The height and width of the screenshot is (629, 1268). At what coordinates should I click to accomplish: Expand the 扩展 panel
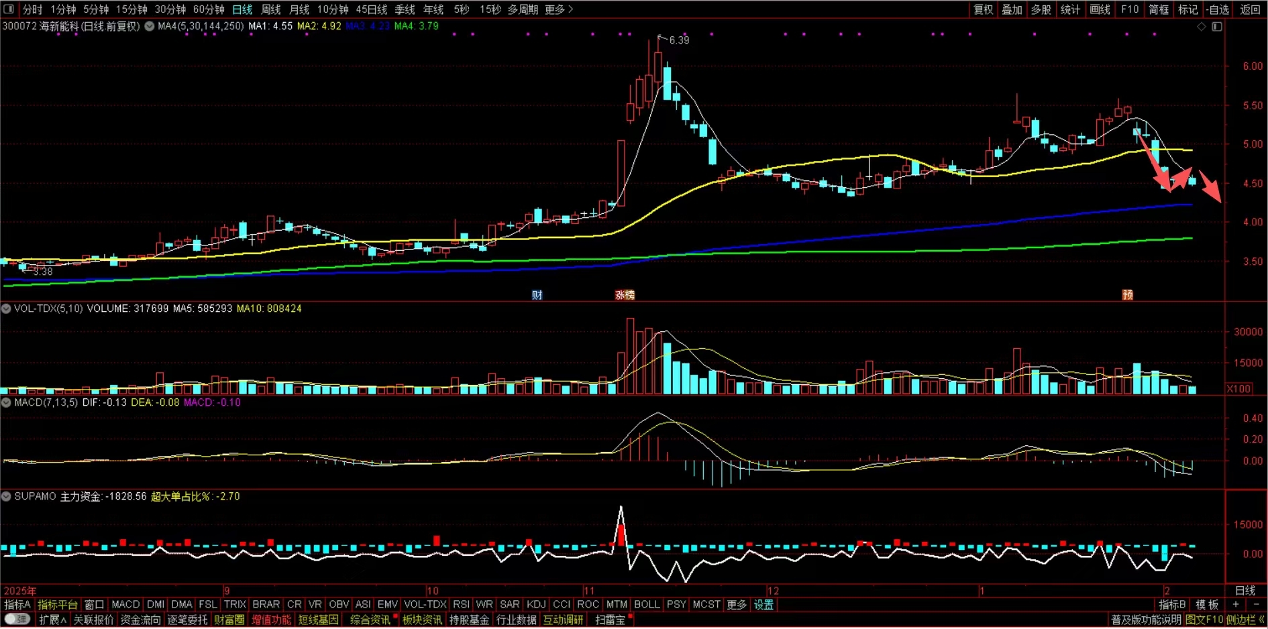[52, 620]
